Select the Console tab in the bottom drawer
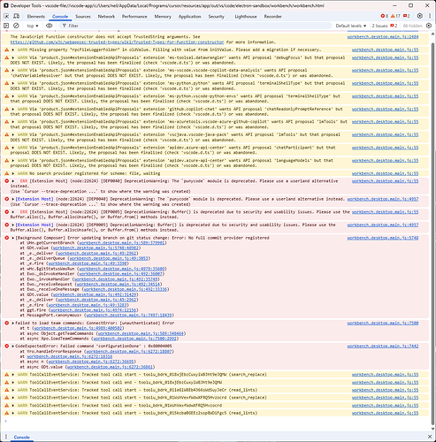The image size is (436, 442). (x=22, y=437)
